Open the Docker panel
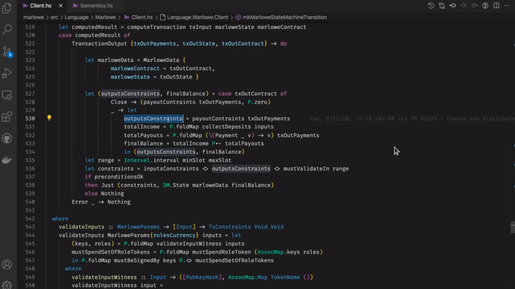The height and width of the screenshot is (289, 515). point(7,161)
